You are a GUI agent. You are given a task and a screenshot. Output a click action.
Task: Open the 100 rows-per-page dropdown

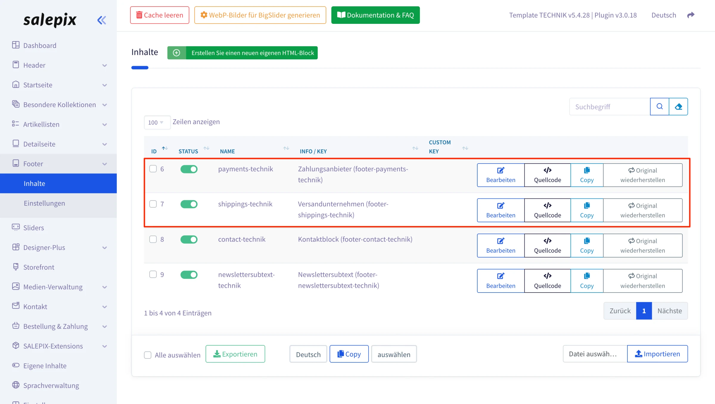[157, 122]
